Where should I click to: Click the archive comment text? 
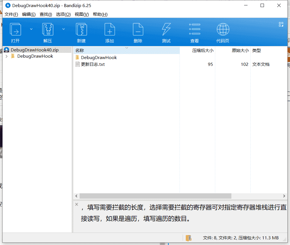pos(184,213)
